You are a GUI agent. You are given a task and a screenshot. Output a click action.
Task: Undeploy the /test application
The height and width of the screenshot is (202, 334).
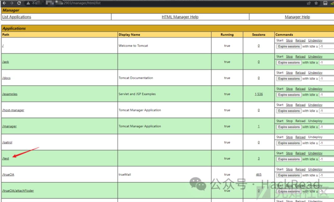(315, 153)
